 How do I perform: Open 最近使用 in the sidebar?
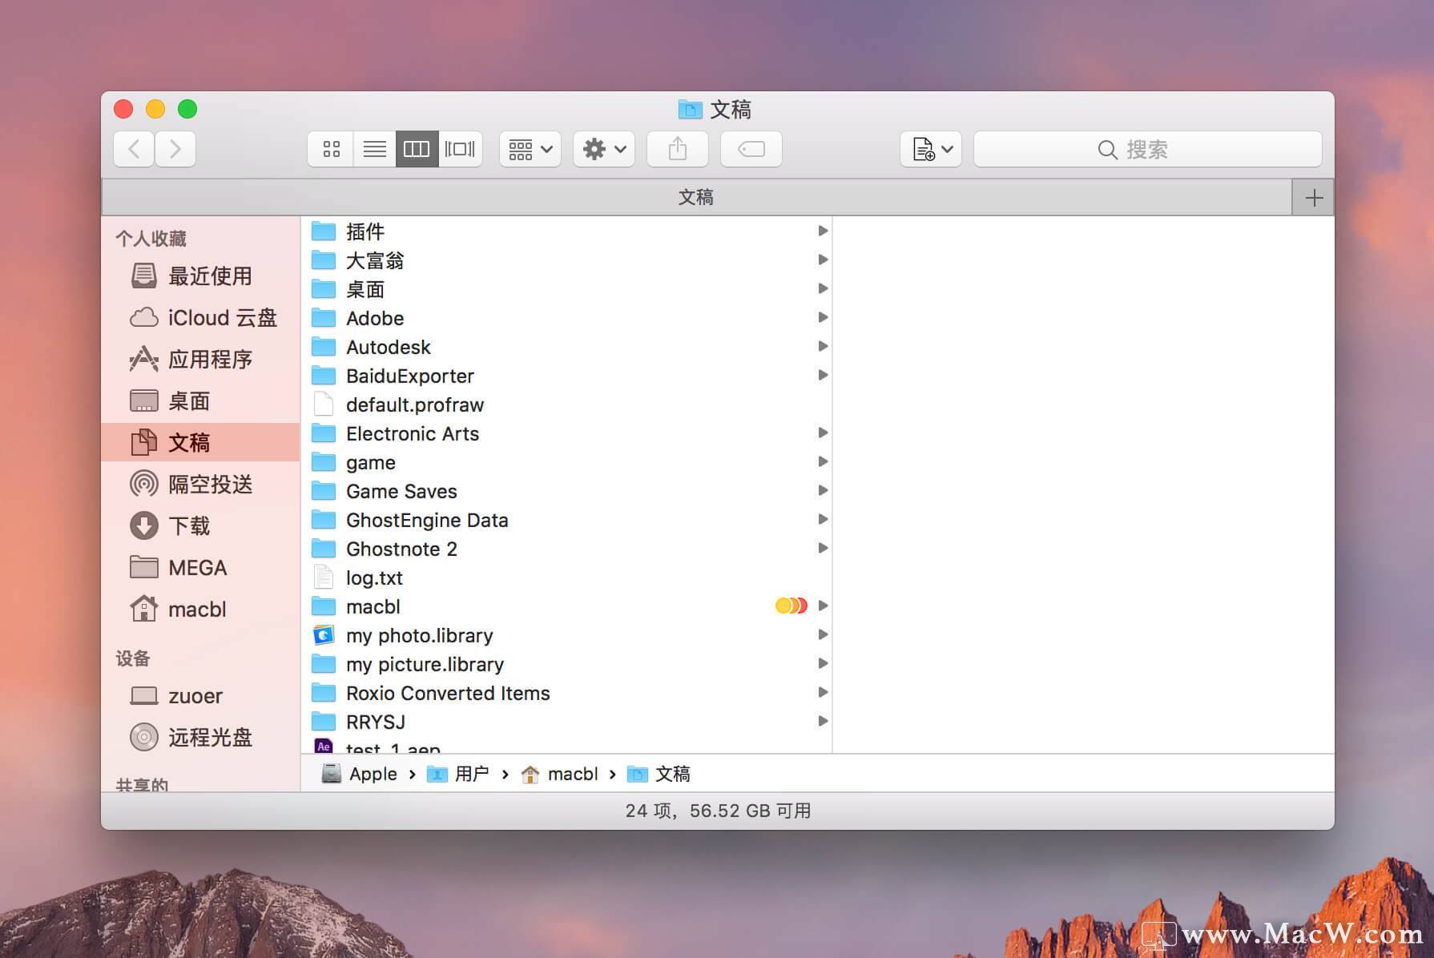[x=200, y=276]
